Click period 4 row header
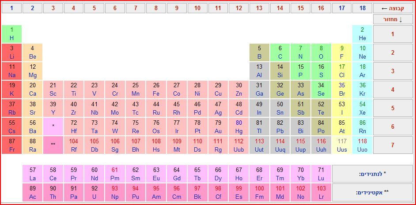 393,89
